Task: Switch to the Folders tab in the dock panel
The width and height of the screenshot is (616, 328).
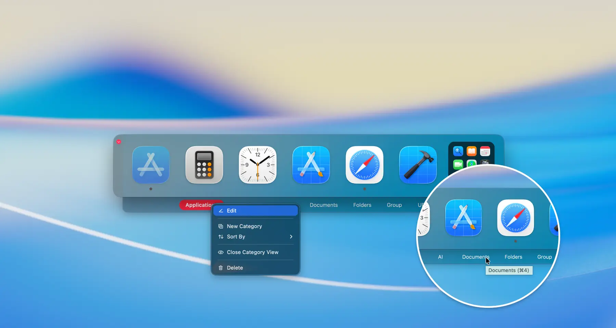Action: point(362,205)
